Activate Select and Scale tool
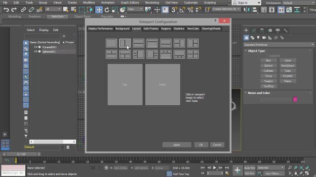 coord(115,10)
